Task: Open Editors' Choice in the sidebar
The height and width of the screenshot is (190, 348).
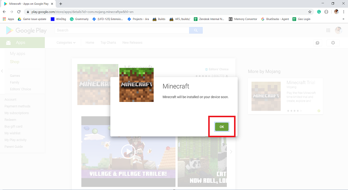Action: pyautogui.click(x=20, y=89)
